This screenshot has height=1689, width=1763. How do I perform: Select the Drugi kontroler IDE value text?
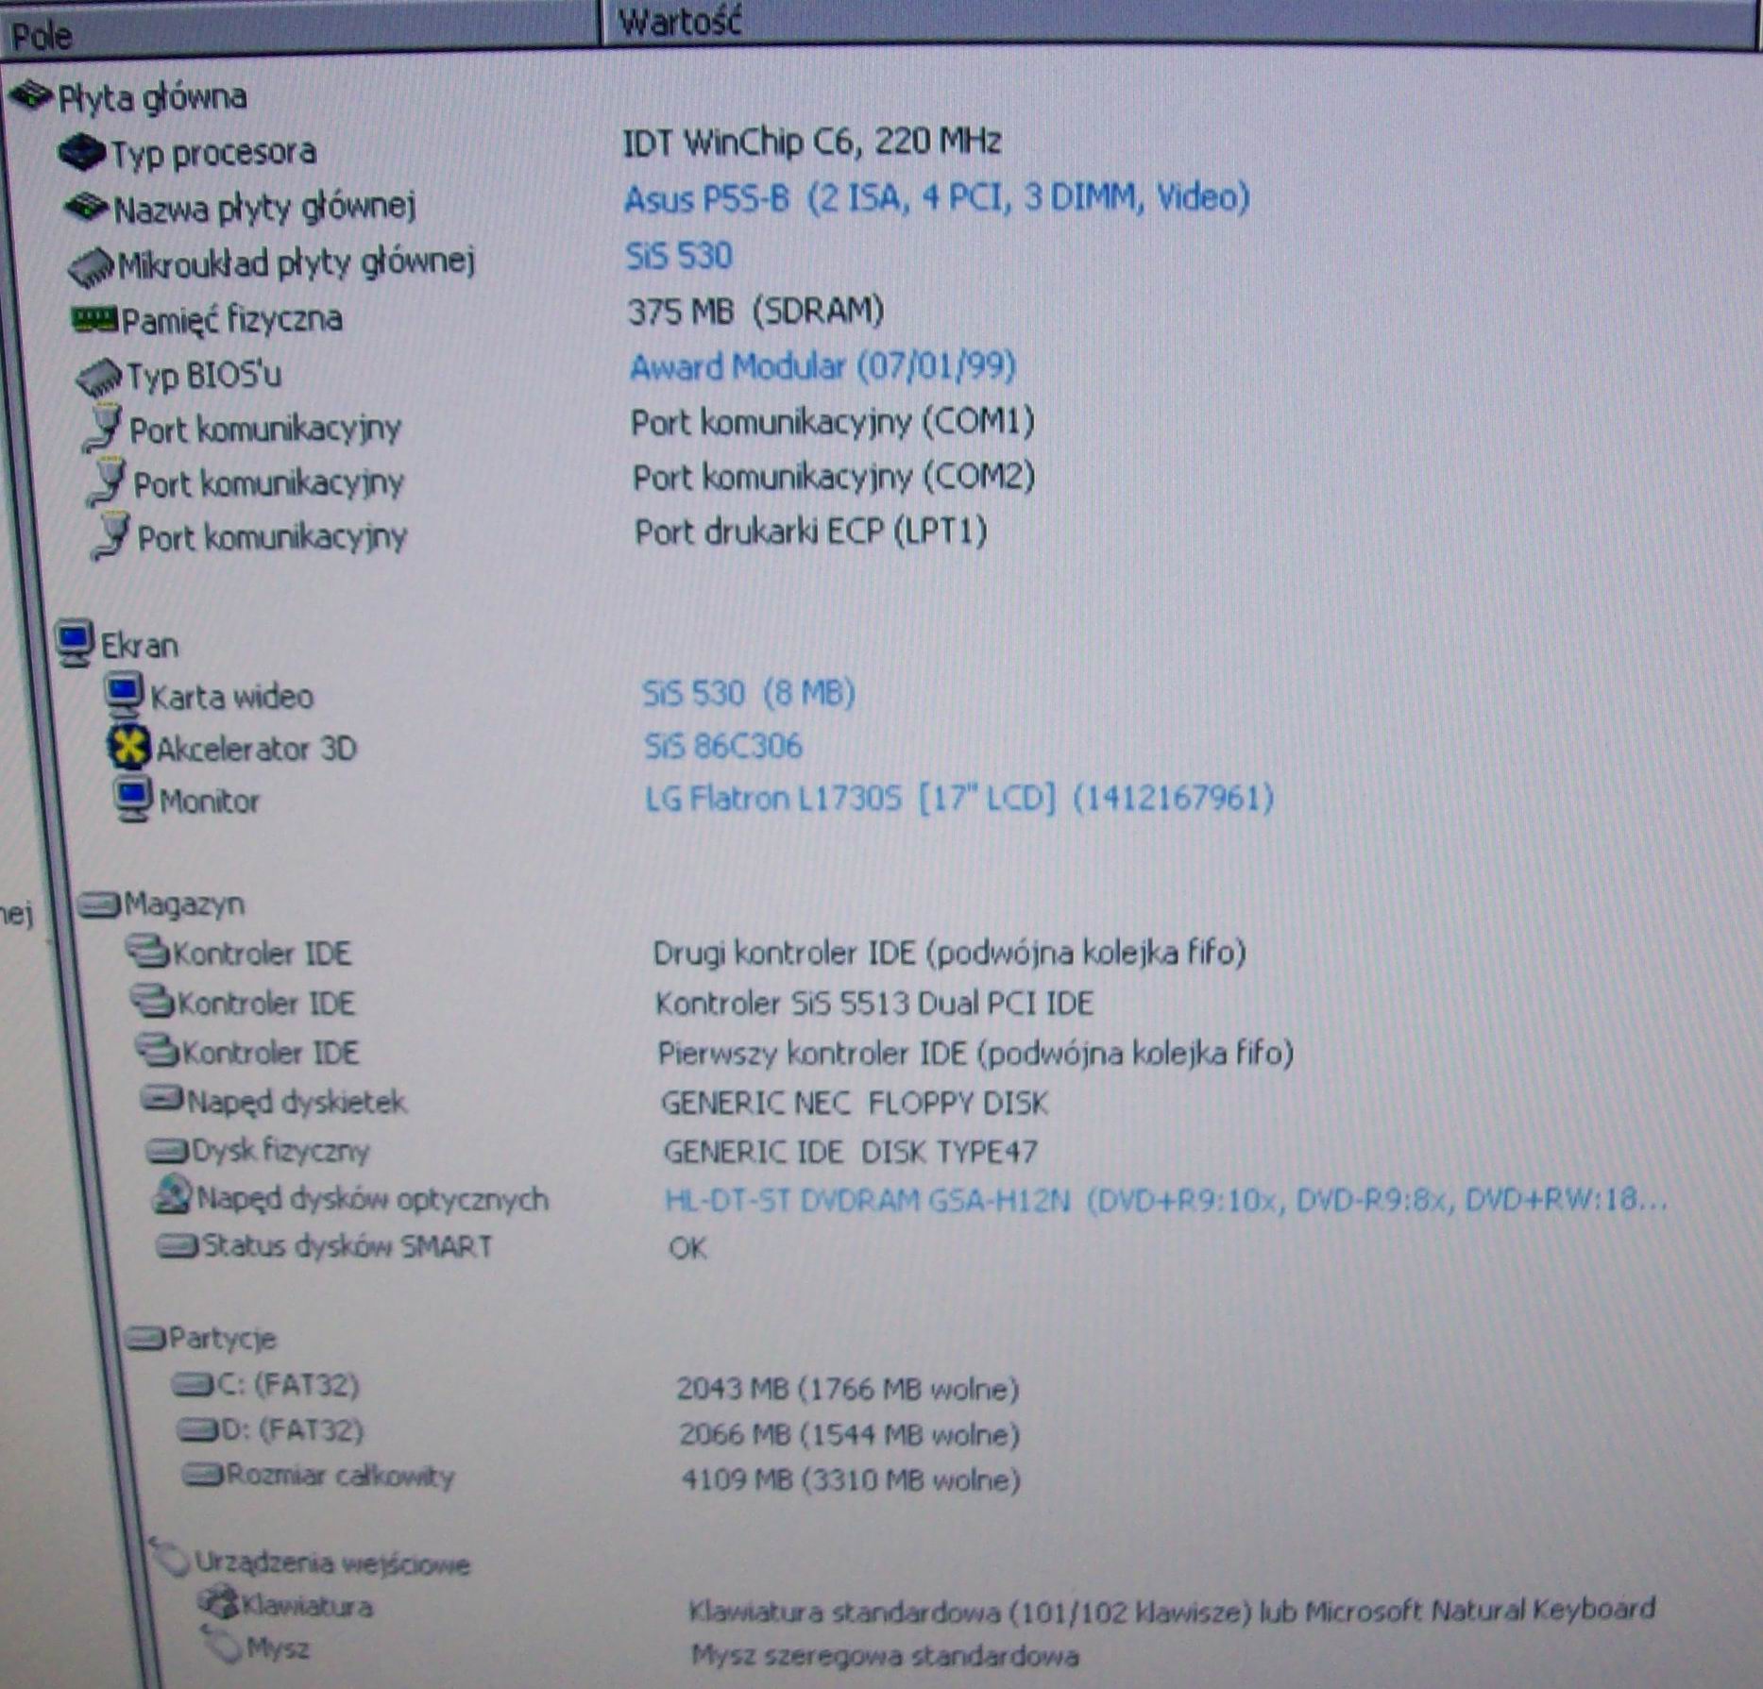pyautogui.click(x=949, y=953)
